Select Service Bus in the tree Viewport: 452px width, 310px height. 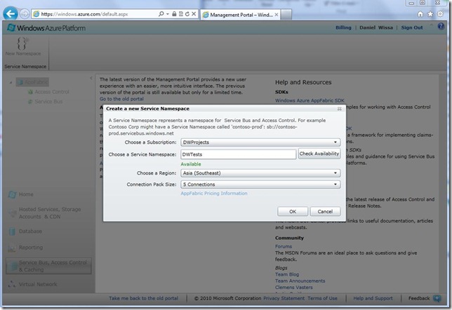[48, 102]
